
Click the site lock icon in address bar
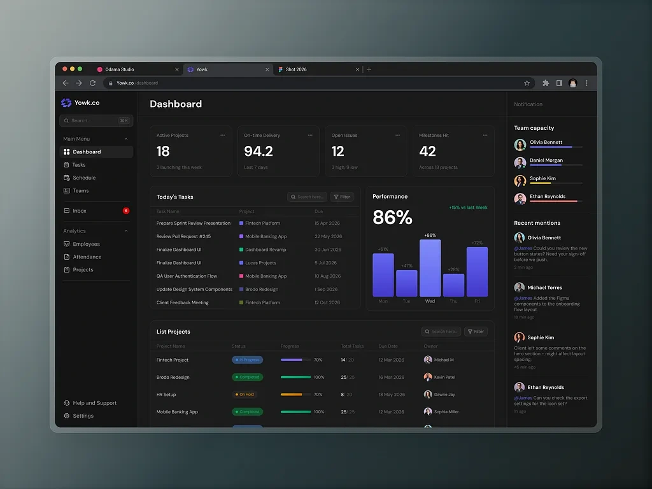pos(111,83)
